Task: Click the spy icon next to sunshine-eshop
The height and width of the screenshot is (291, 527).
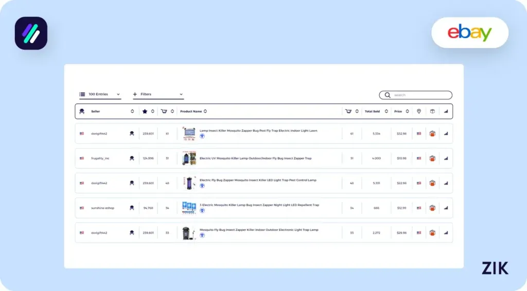Action: 132,208
